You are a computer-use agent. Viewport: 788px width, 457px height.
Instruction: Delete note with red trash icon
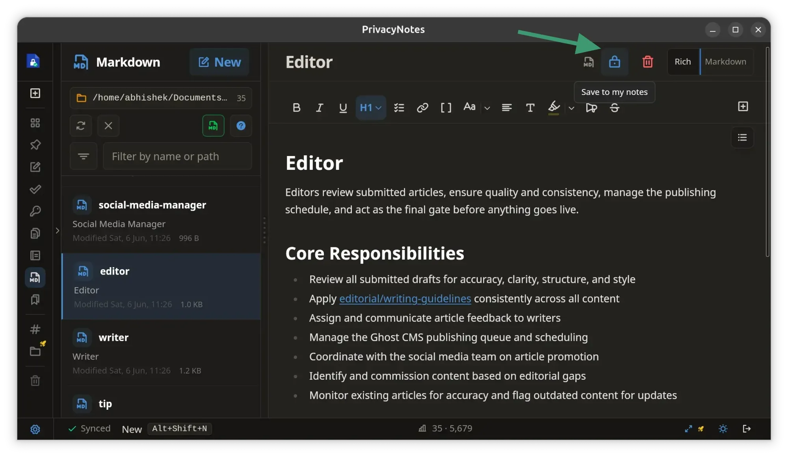point(647,62)
